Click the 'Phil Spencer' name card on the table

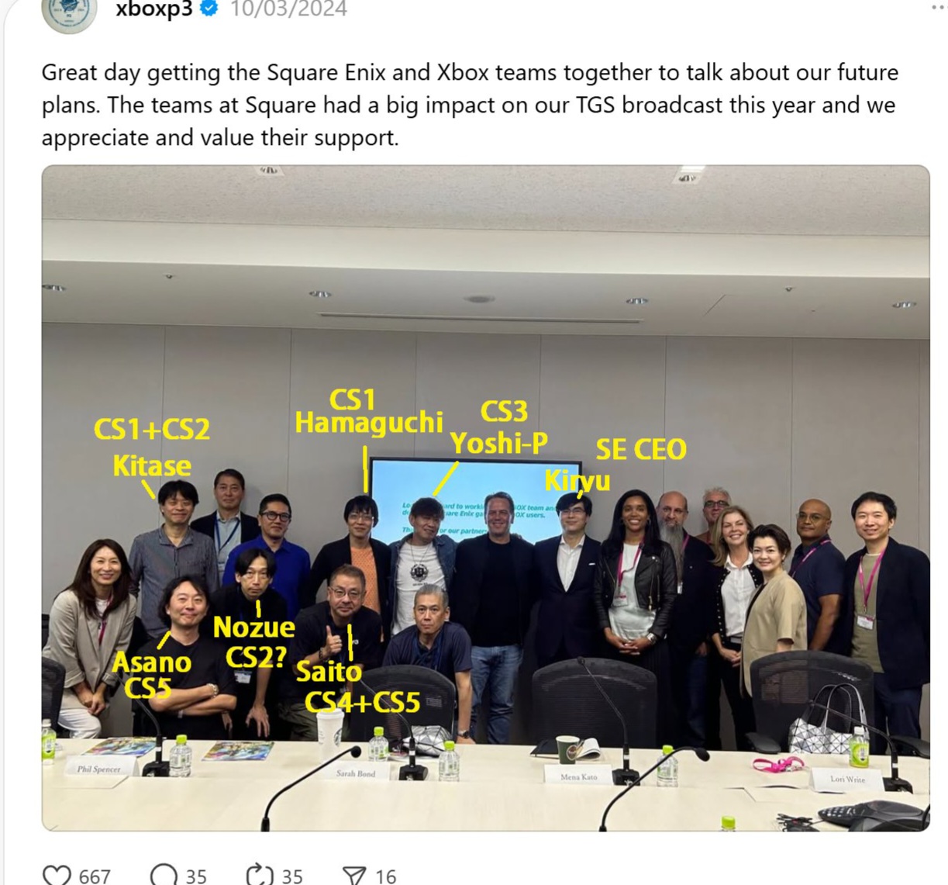tap(98, 769)
